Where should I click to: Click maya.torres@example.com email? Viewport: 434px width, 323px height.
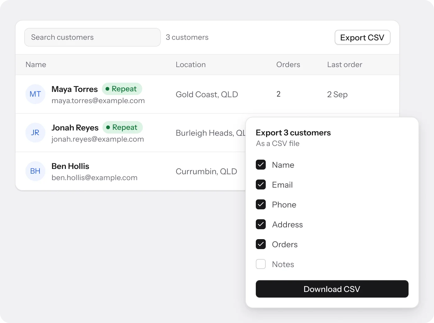pos(98,101)
